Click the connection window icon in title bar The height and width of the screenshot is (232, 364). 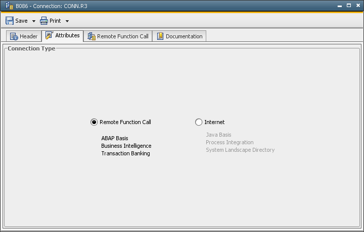click(9, 6)
